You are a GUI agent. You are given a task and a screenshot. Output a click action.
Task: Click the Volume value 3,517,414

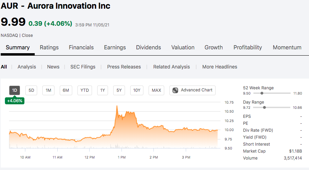coord(293,158)
